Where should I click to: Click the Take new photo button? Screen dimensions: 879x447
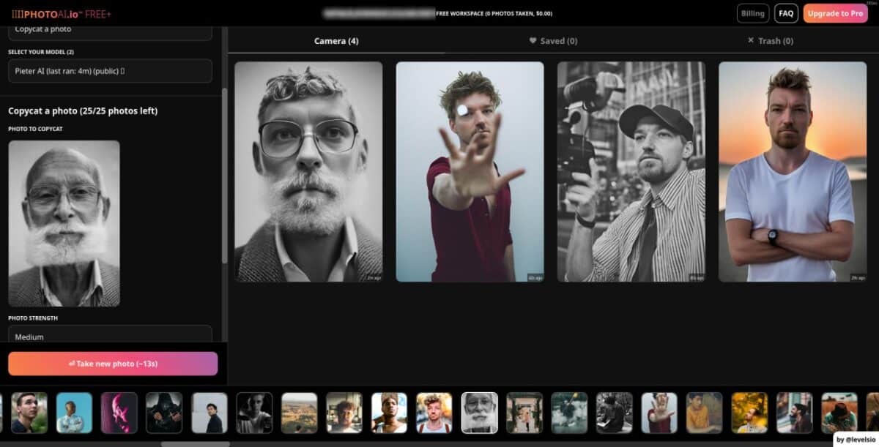(113, 364)
